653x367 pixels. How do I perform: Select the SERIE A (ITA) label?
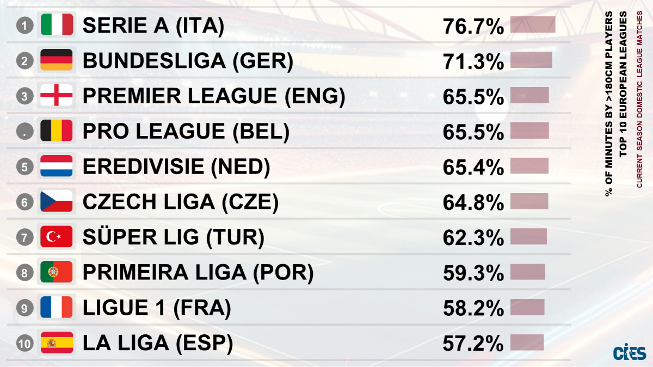pyautogui.click(x=153, y=26)
